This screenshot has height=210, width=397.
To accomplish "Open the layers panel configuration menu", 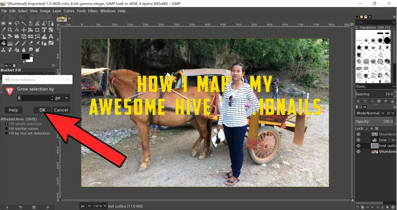I will click(395, 107).
